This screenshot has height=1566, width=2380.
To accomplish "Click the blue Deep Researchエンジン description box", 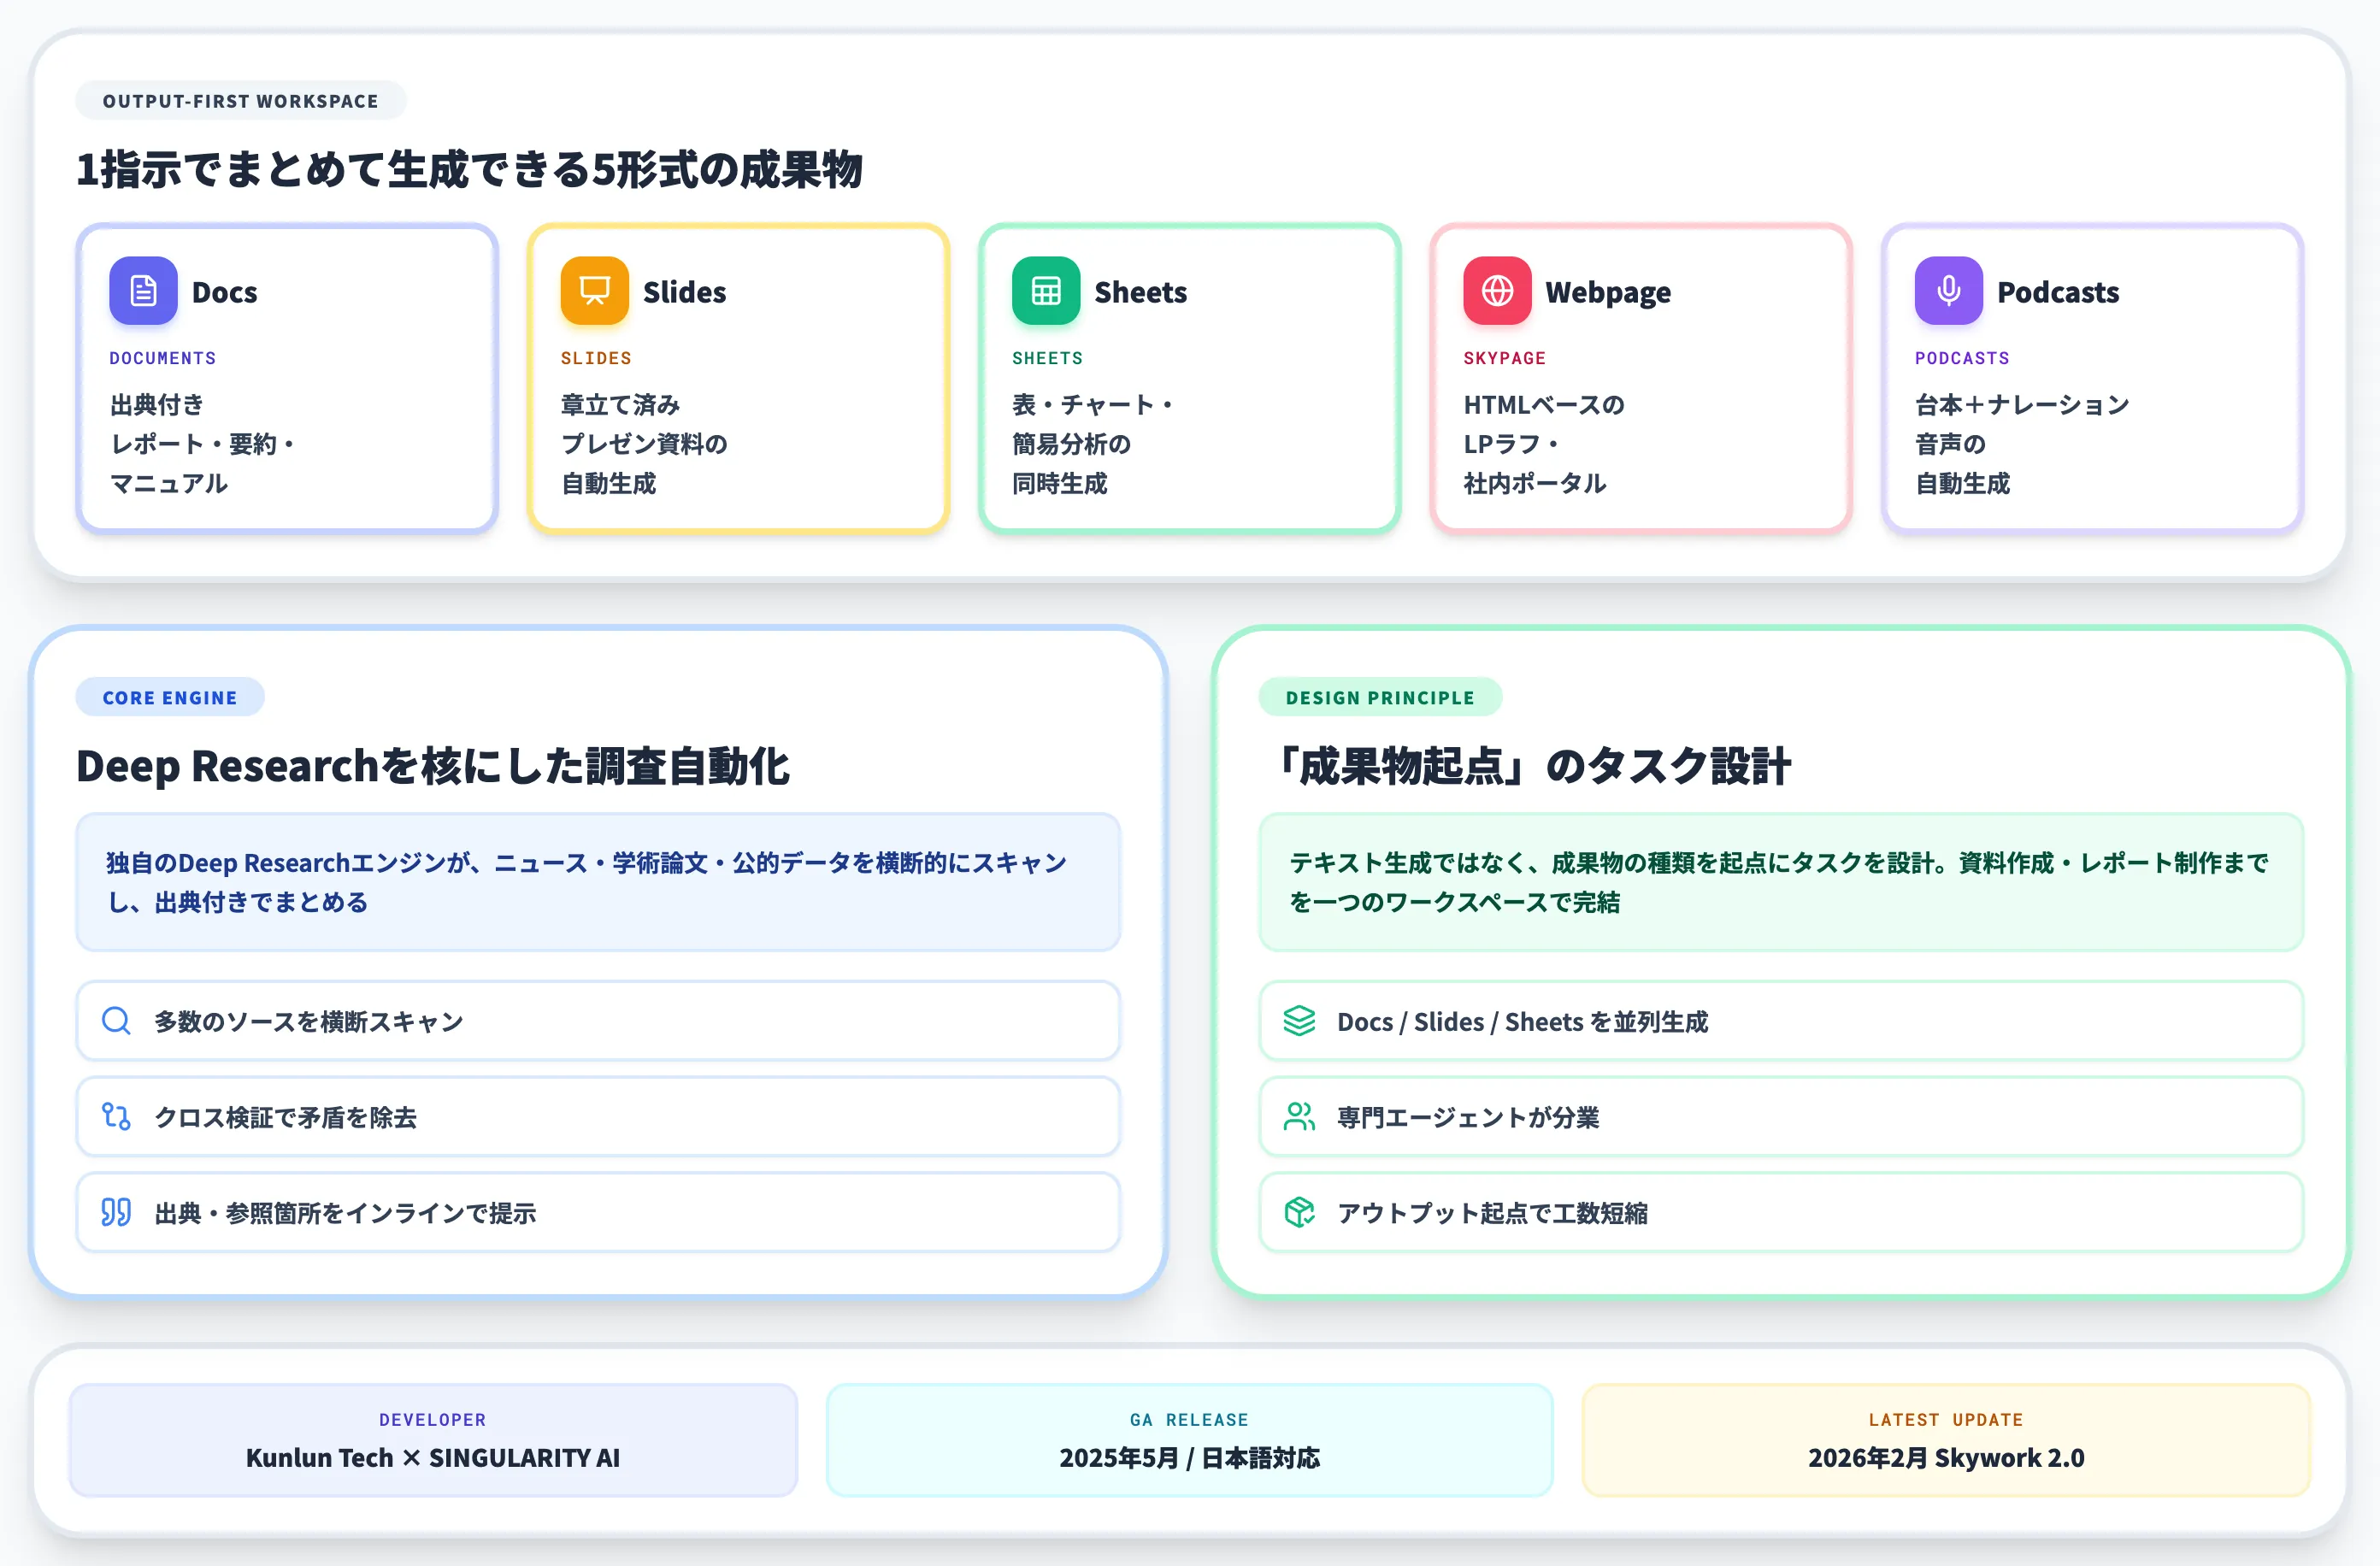I will click(598, 882).
